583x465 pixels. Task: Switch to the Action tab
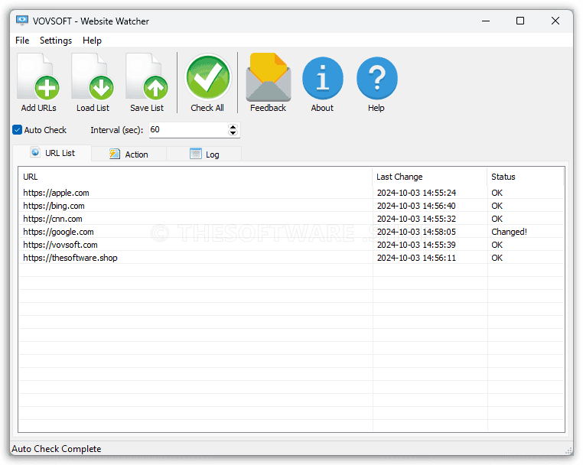pyautogui.click(x=129, y=154)
